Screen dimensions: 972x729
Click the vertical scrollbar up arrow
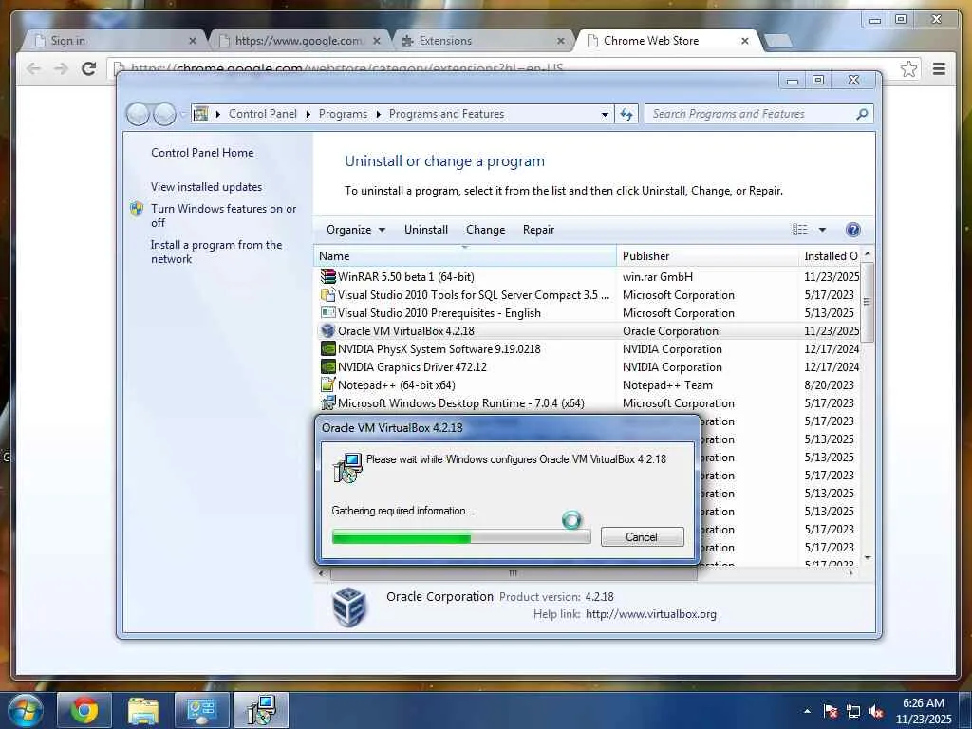(868, 253)
